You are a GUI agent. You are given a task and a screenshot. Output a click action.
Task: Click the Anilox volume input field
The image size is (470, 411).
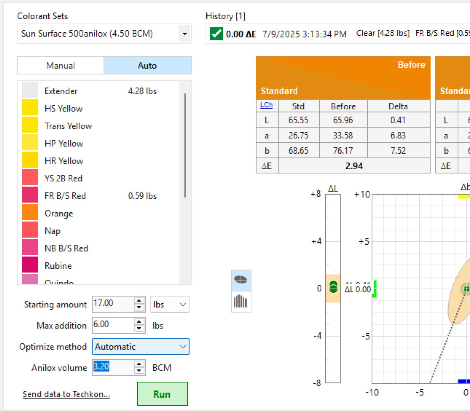click(x=113, y=367)
